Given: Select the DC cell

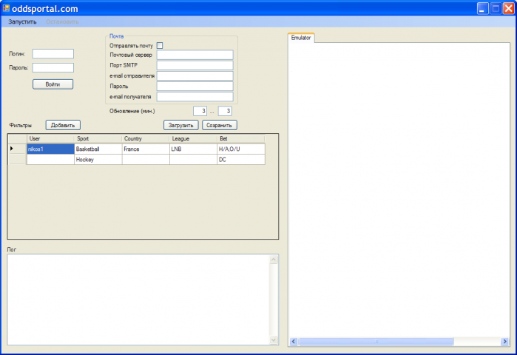Looking at the screenshot, I should (240, 160).
